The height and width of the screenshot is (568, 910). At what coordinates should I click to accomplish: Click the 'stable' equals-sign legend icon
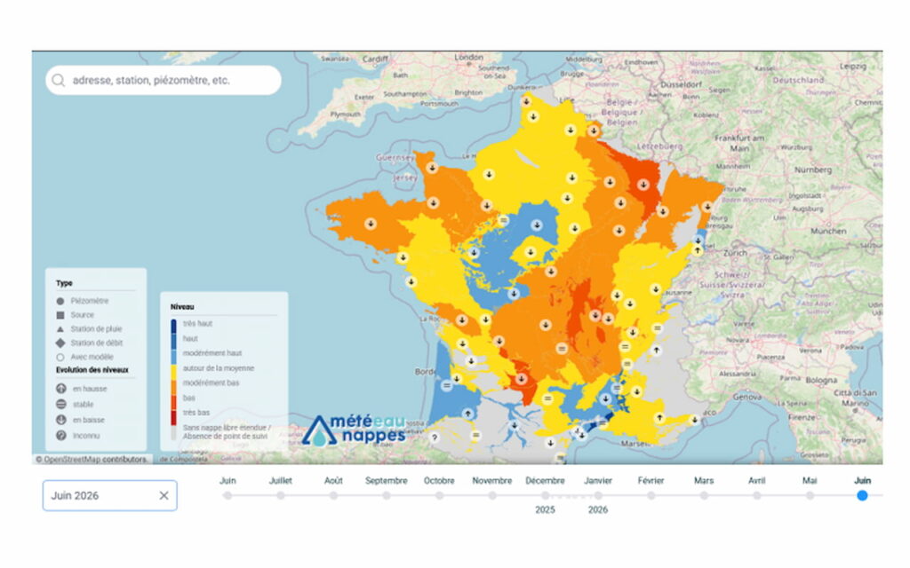pyautogui.click(x=61, y=404)
